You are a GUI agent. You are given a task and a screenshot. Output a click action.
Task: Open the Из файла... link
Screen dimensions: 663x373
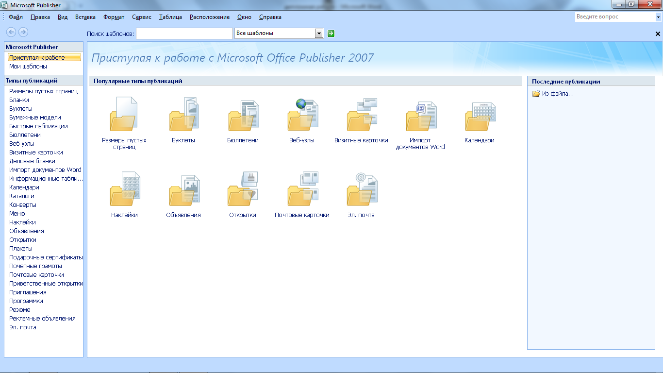pos(558,94)
